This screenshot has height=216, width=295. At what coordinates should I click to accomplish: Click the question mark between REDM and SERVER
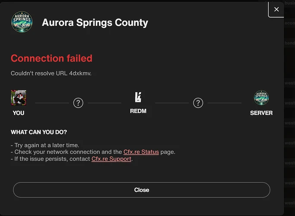(x=198, y=103)
